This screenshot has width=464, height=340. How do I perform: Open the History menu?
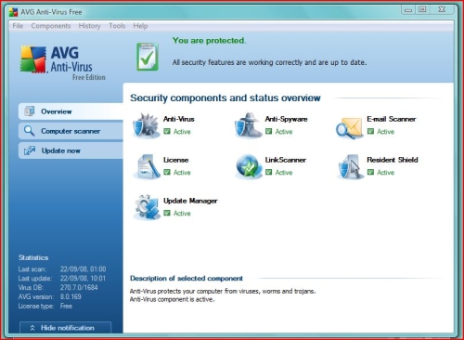(89, 26)
